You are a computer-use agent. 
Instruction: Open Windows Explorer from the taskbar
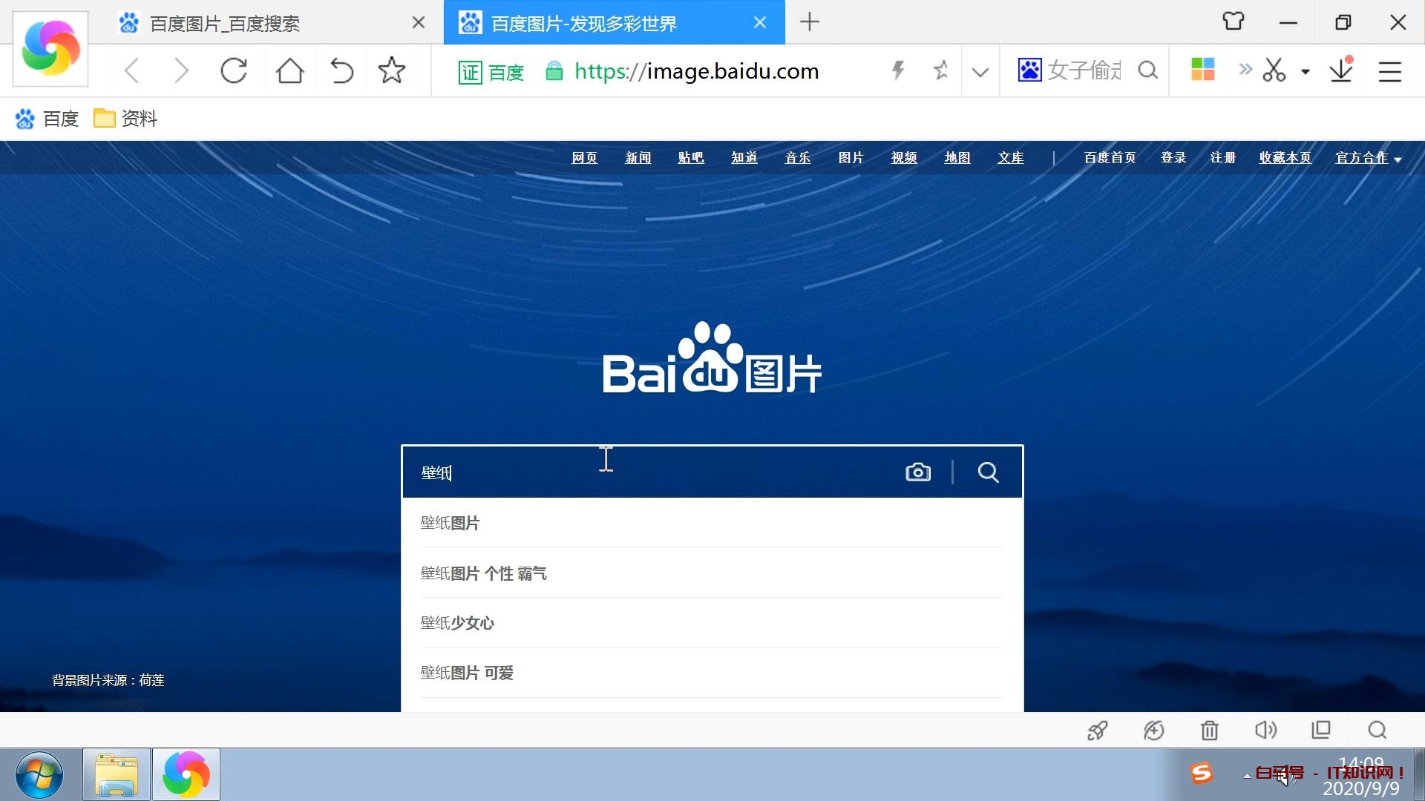click(x=116, y=774)
